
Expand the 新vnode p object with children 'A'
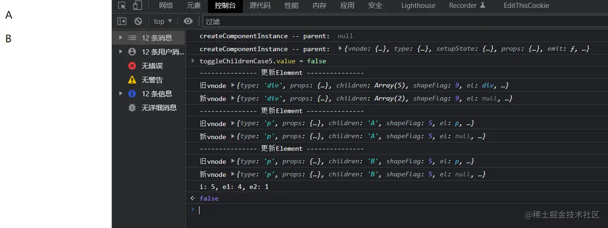pos(233,136)
